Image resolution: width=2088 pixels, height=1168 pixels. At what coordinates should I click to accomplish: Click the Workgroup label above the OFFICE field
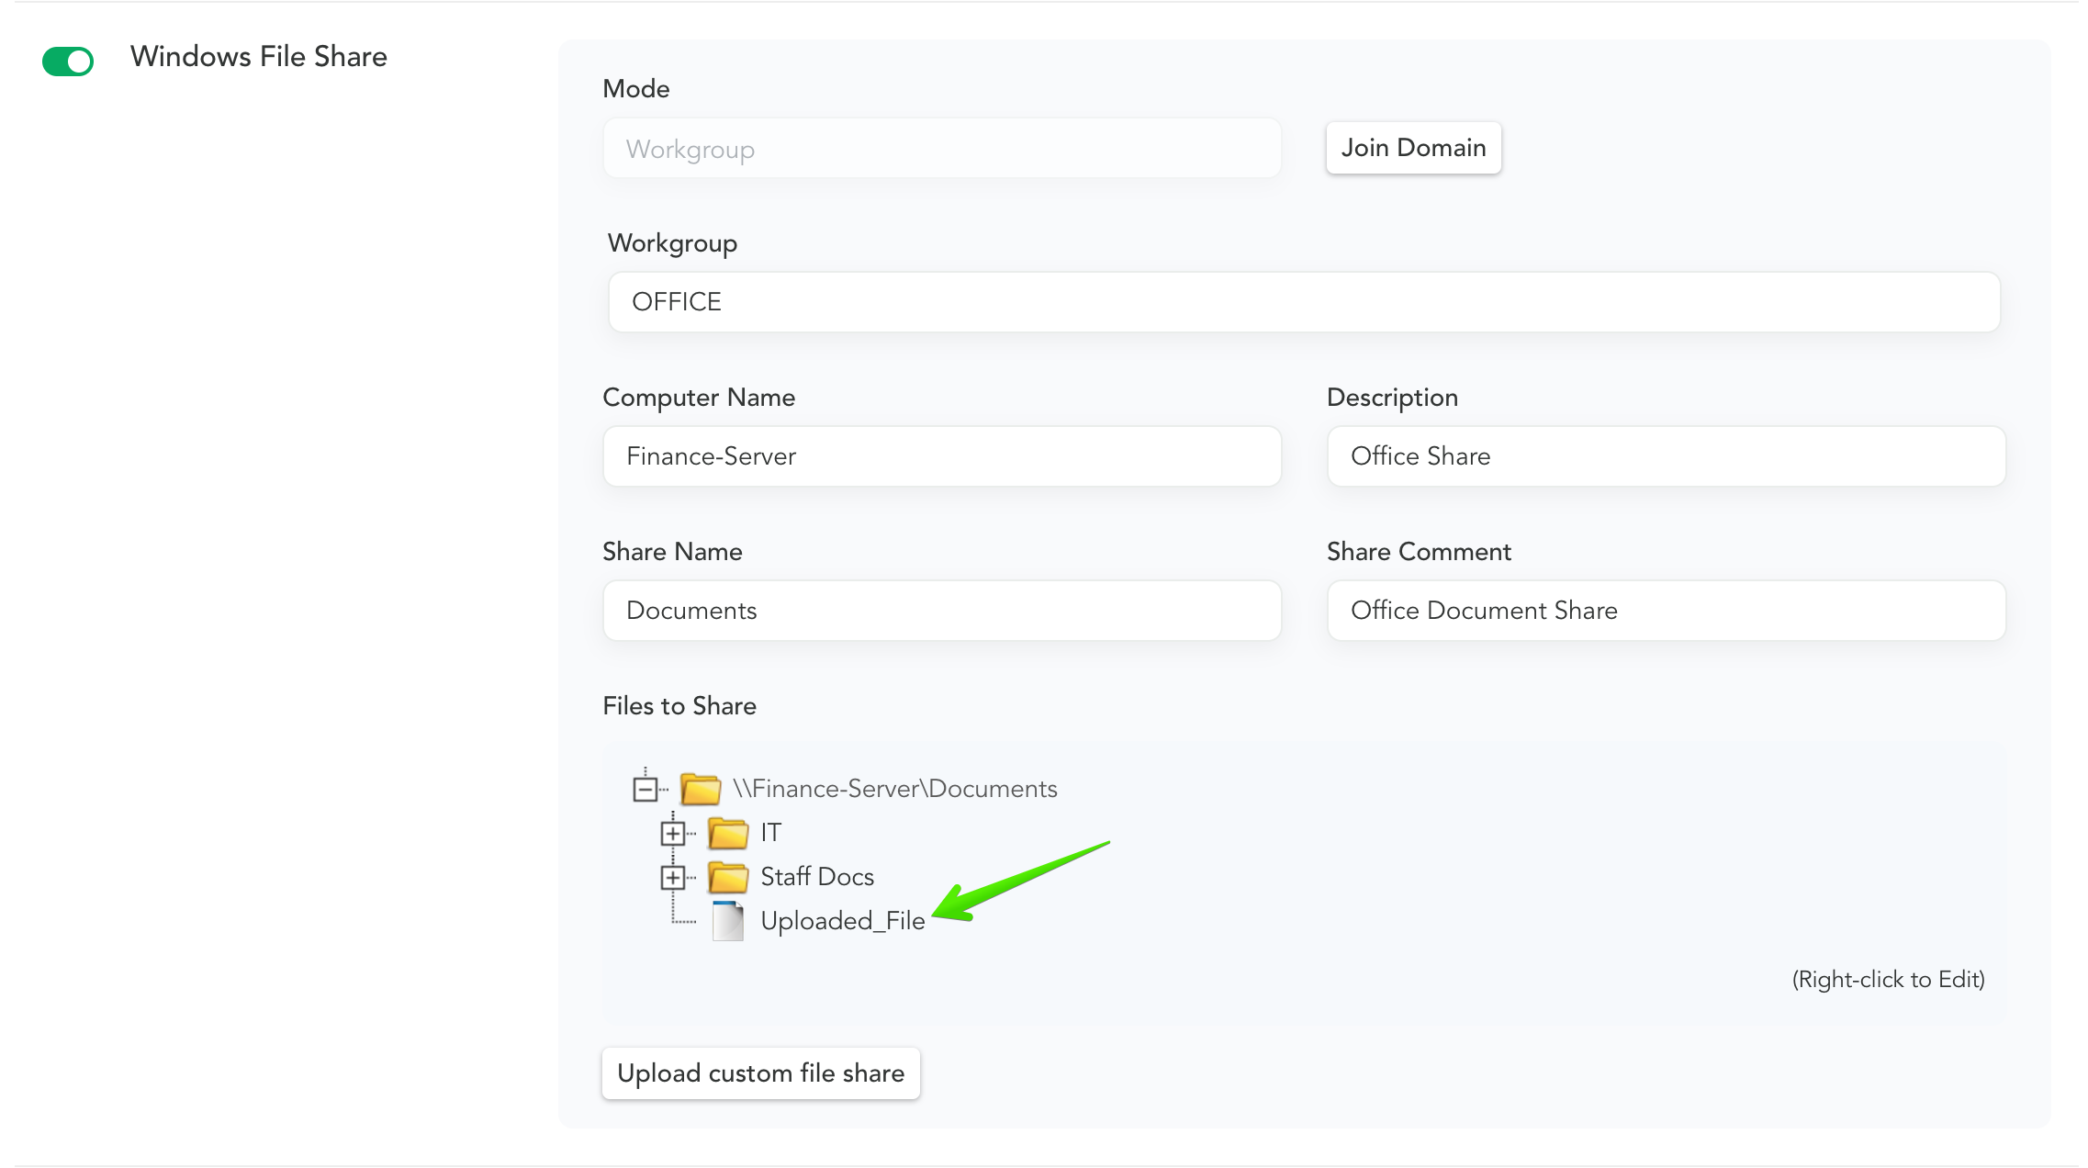pyautogui.click(x=672, y=243)
